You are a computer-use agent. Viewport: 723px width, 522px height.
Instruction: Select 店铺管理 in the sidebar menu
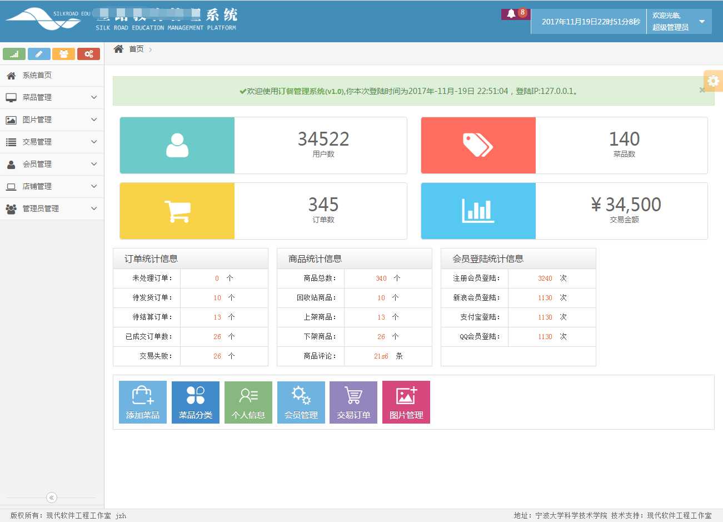pos(52,186)
